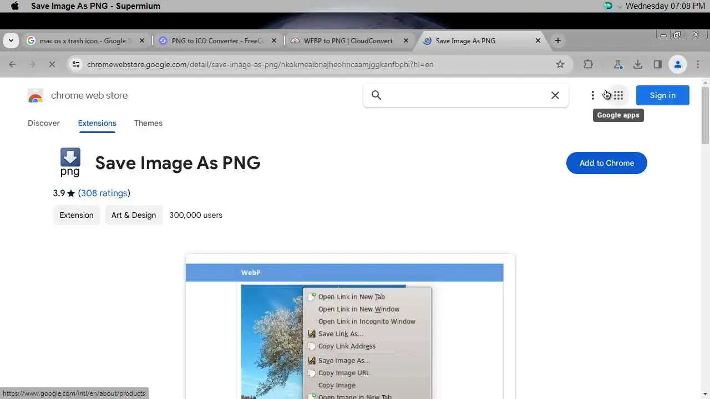Click the Save Image As PNG extension icon
The image size is (710, 399).
(70, 162)
